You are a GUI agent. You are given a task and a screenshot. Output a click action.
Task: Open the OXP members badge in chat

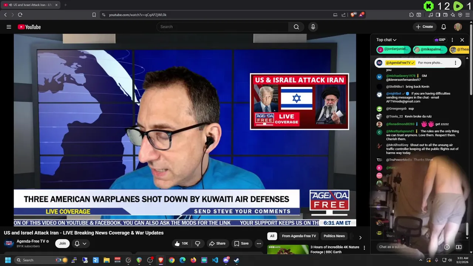click(440, 40)
